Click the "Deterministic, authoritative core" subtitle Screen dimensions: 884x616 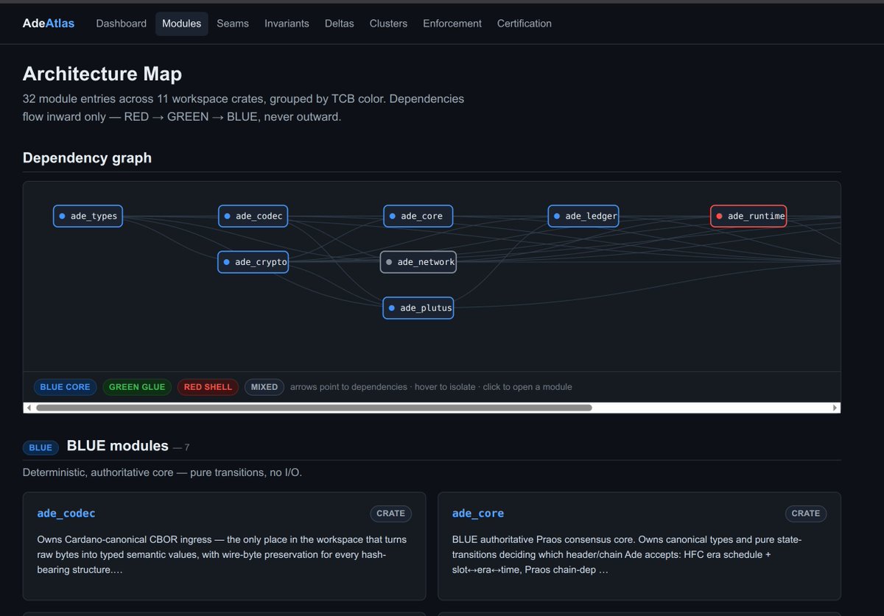[162, 472]
